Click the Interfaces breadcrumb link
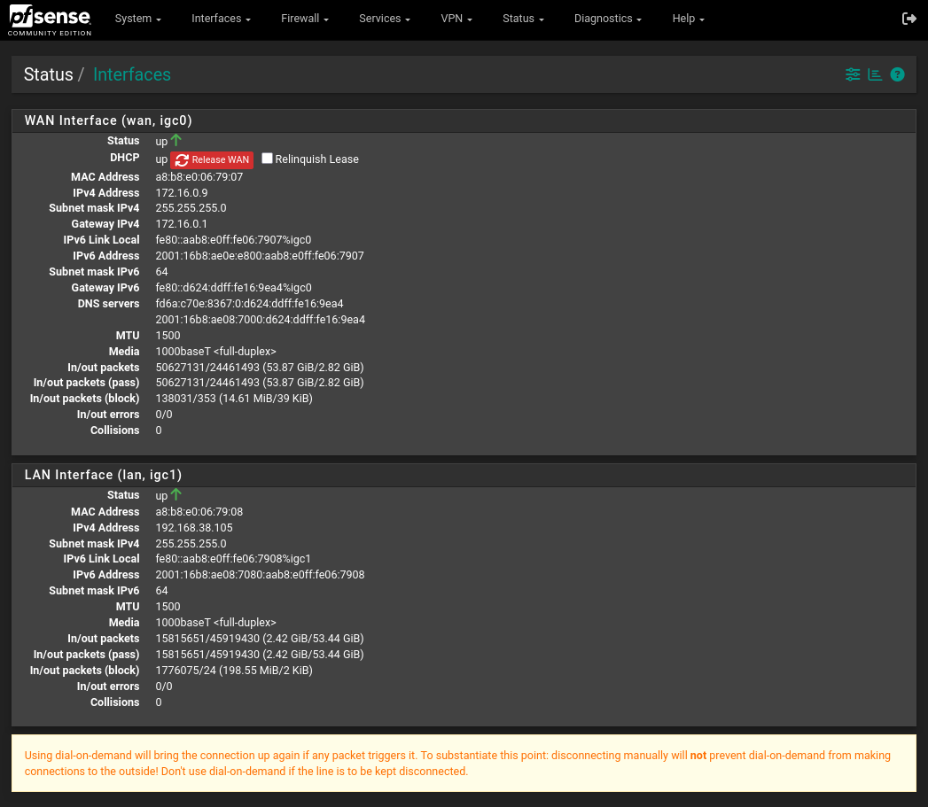This screenshot has height=807, width=928. point(131,74)
